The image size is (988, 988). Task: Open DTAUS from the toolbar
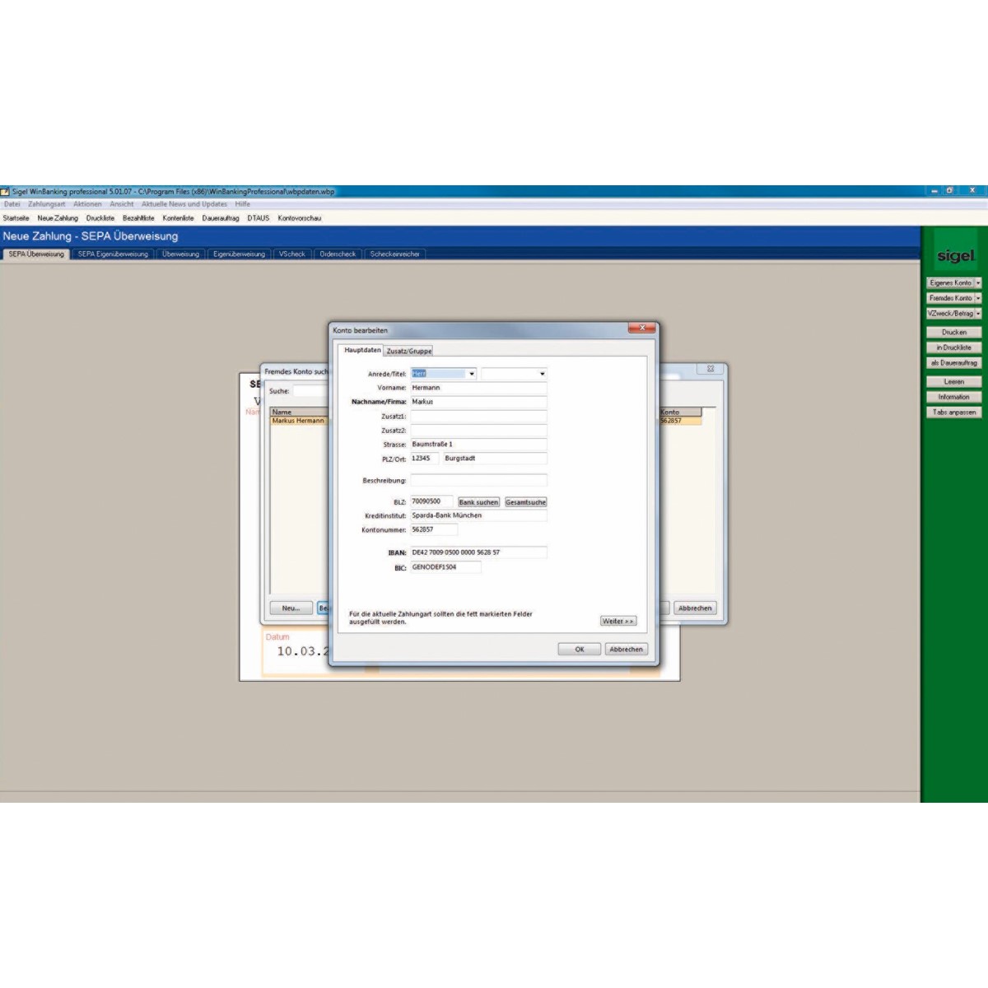click(x=258, y=218)
